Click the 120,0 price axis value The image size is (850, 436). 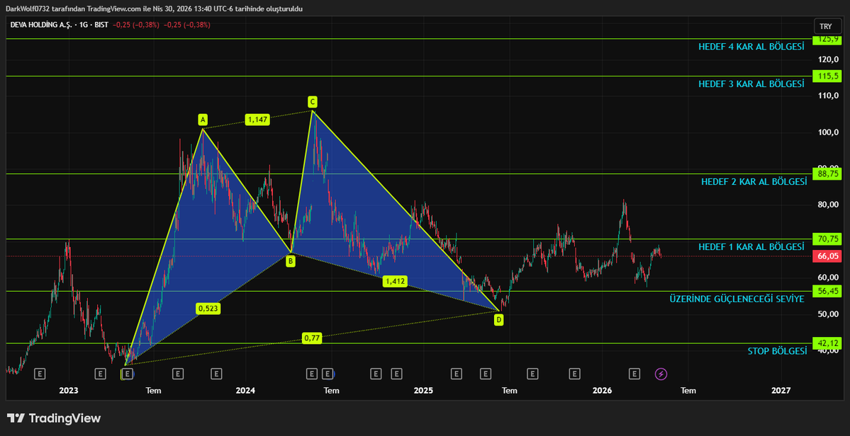point(828,59)
